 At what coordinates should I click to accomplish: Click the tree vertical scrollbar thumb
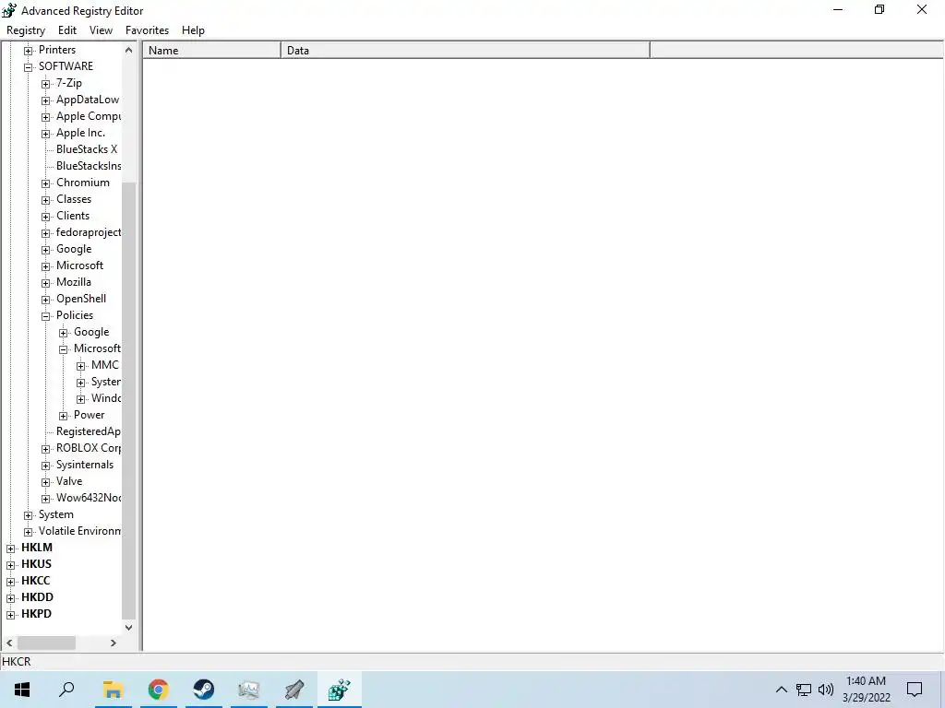click(x=128, y=400)
